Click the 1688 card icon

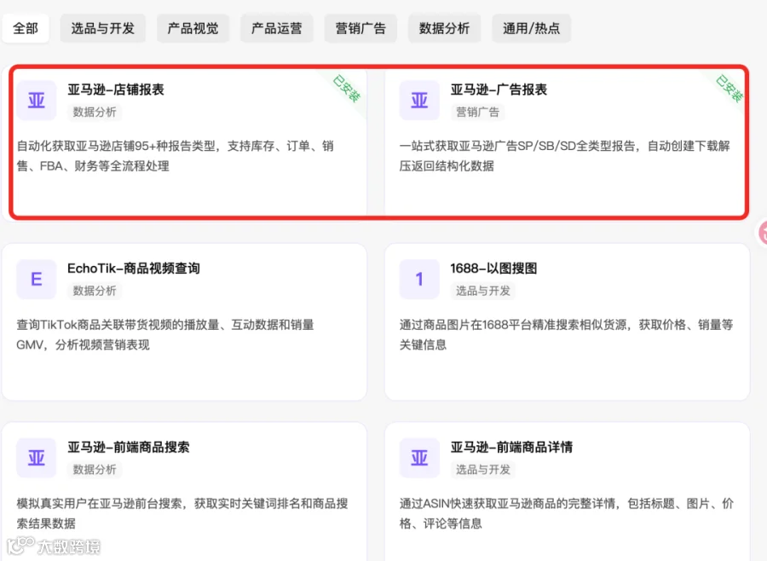point(419,279)
